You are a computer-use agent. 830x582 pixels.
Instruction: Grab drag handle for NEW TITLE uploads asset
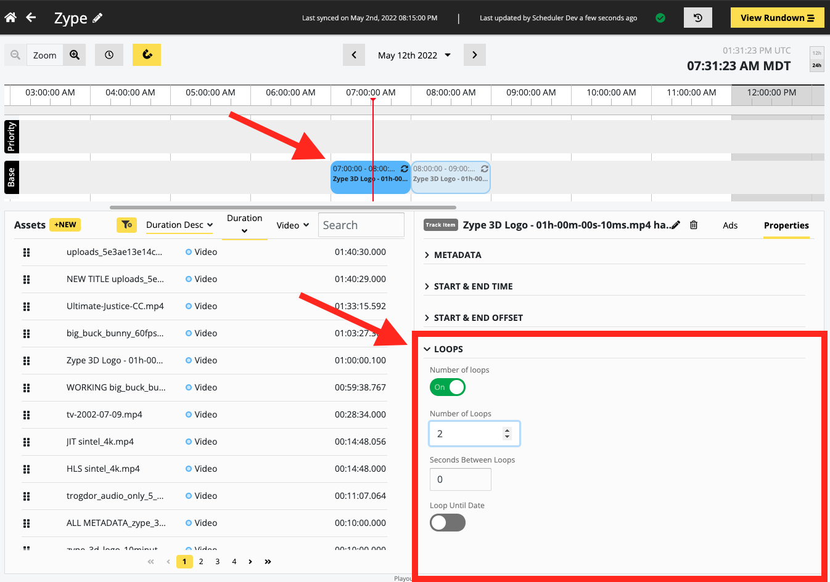(x=27, y=280)
